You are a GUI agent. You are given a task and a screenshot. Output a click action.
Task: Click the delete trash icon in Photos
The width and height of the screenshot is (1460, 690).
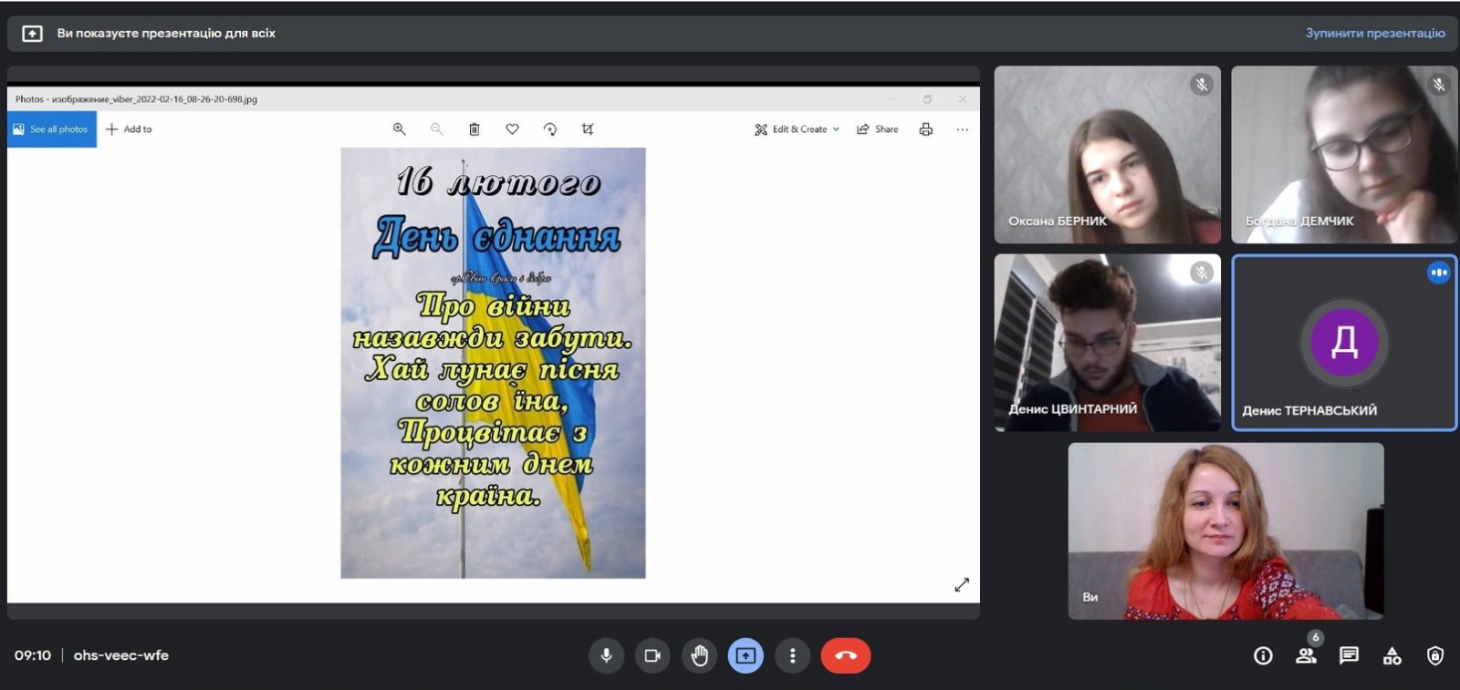click(x=474, y=129)
